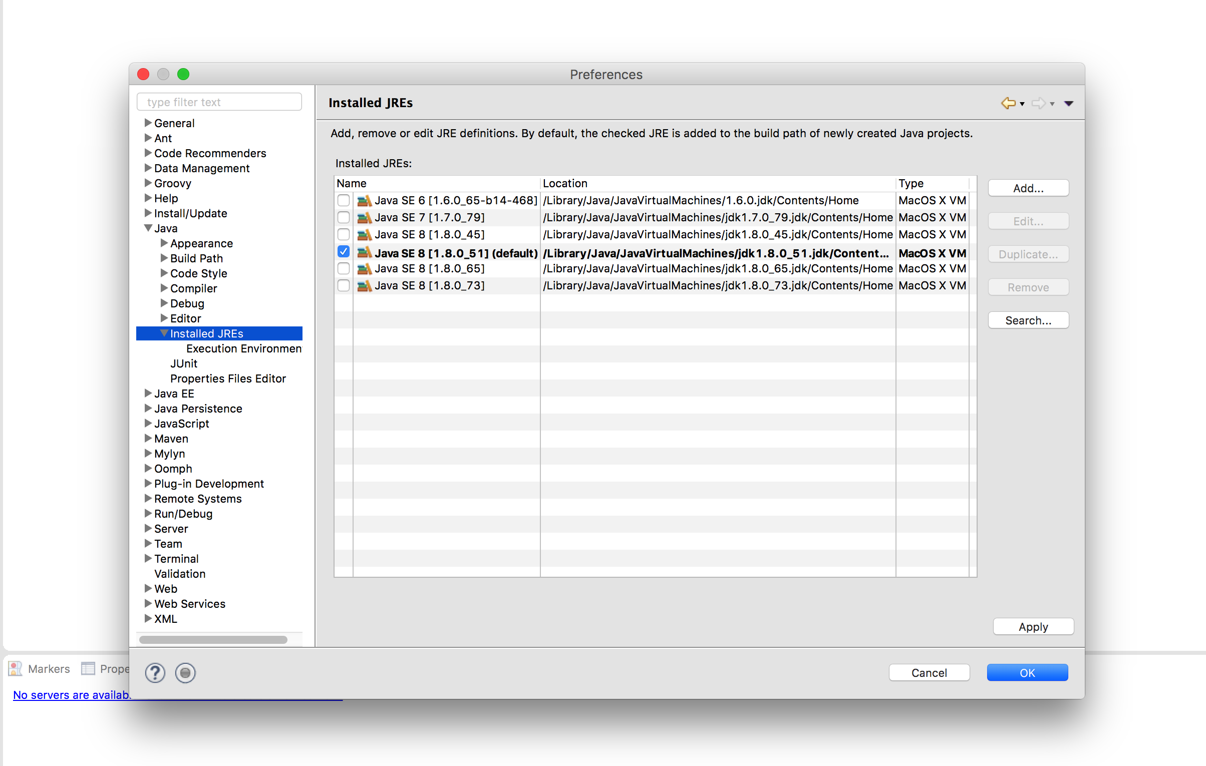Select Execution Environments tree item
1206x766 pixels.
coord(243,348)
